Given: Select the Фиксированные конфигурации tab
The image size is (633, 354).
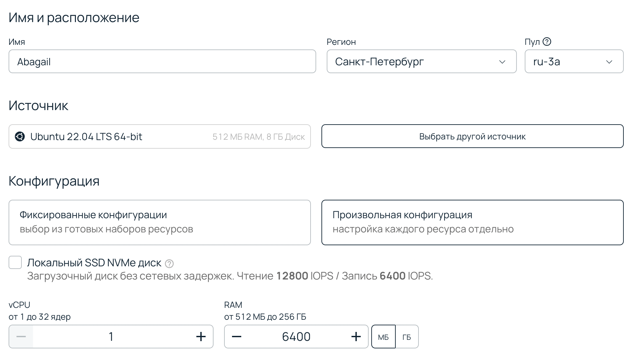Looking at the screenshot, I should pos(159,222).
